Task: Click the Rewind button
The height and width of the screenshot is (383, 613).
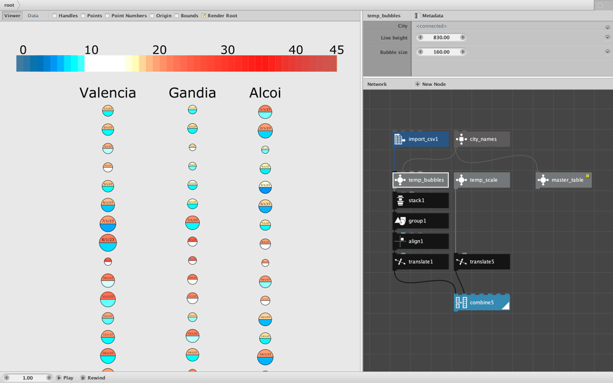Action: point(93,377)
